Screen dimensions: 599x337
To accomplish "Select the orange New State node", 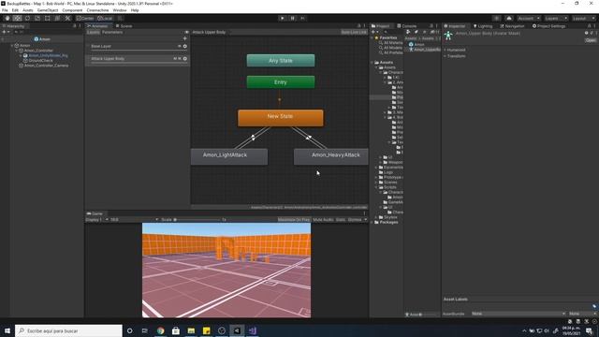I will click(x=281, y=118).
